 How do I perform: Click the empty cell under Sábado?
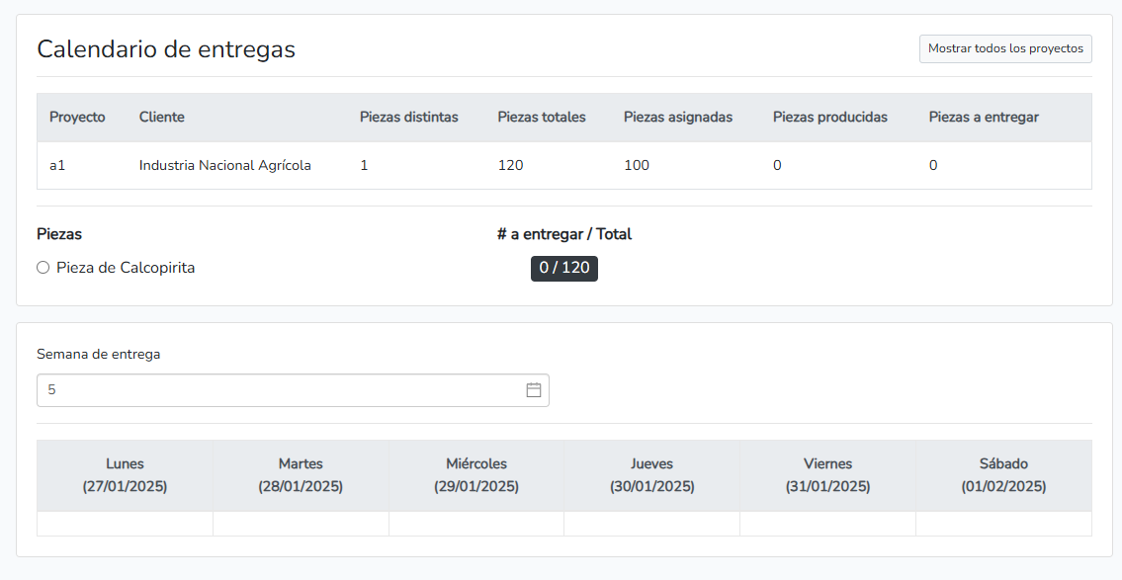(1003, 524)
